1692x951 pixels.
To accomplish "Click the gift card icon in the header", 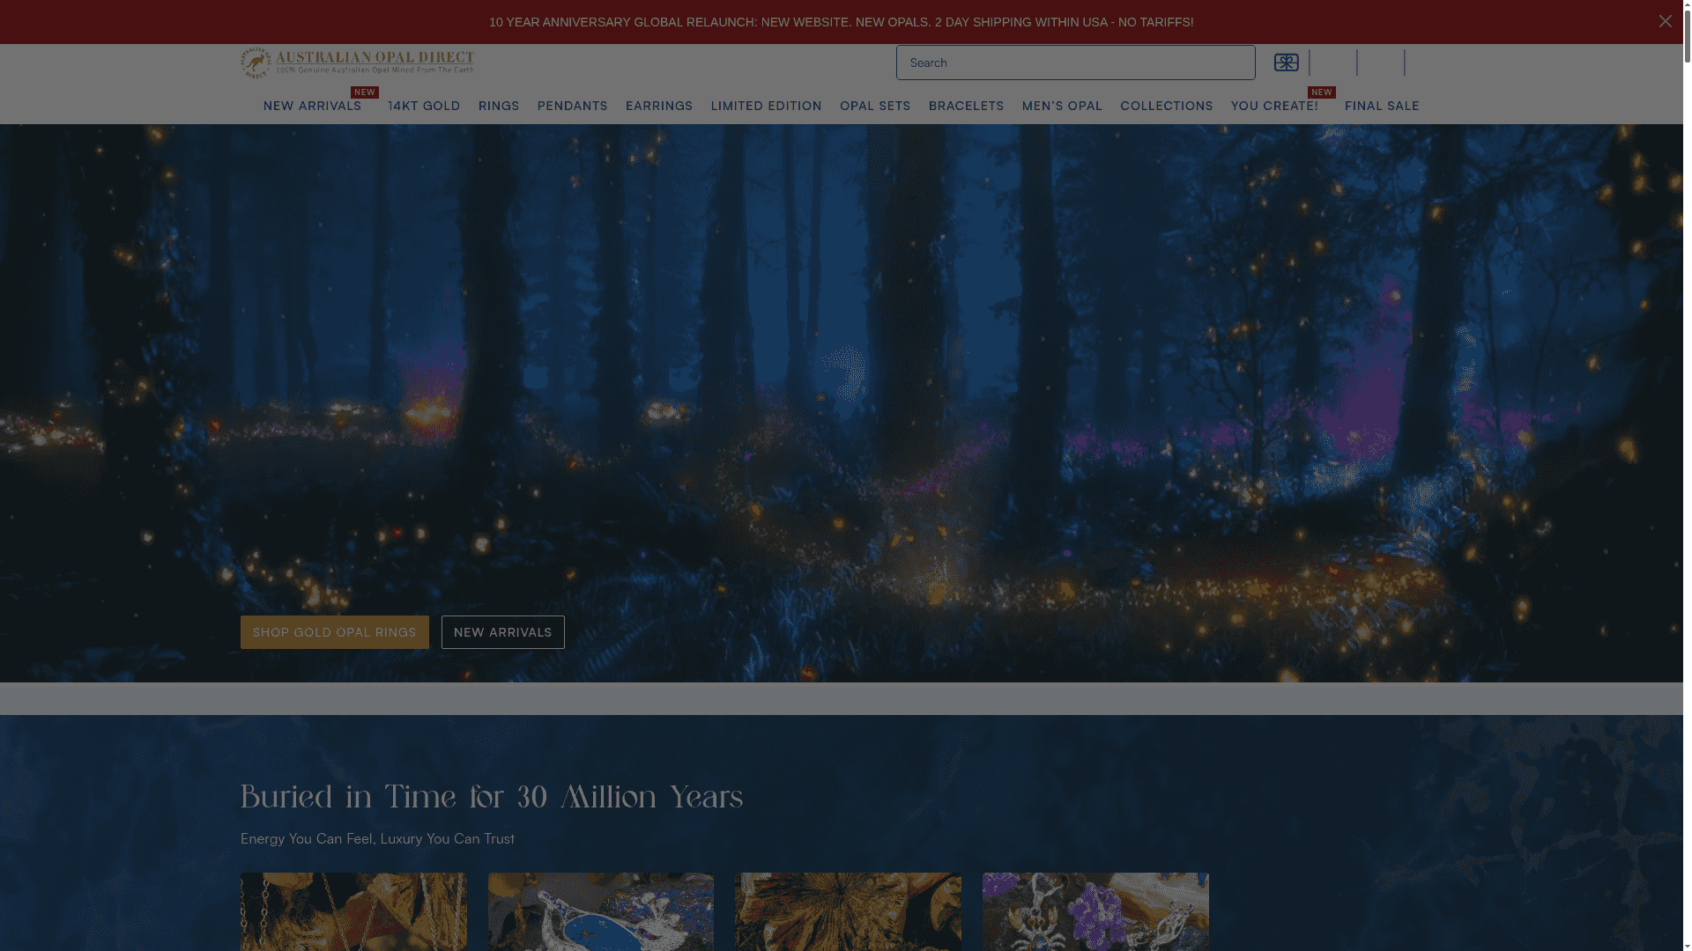I will pos(1286,63).
